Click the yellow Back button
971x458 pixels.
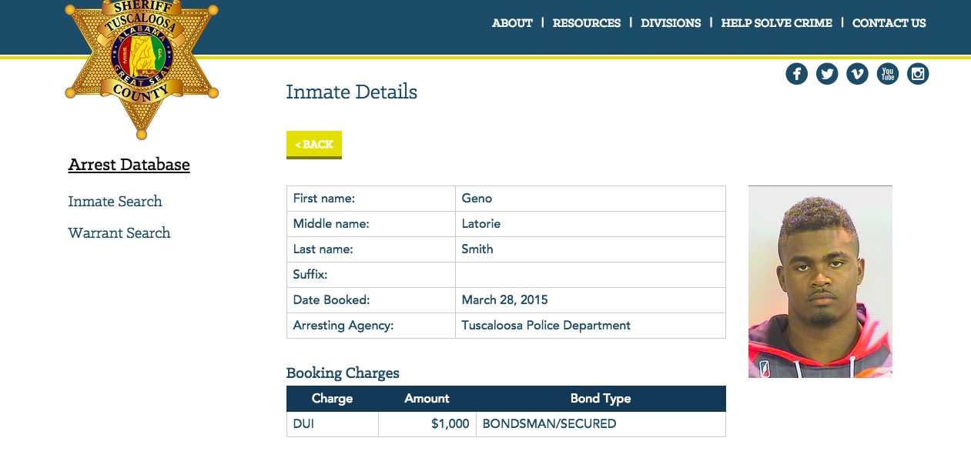(314, 145)
